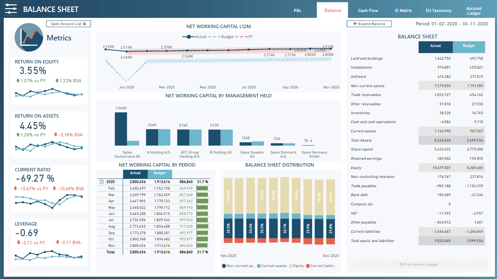Toggle Current liabilities legend marker

[x=308, y=266]
